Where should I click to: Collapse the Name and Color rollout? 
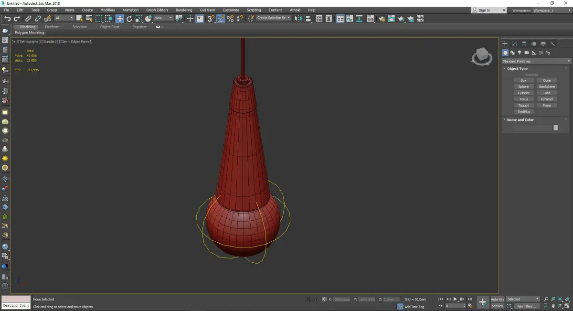point(520,120)
